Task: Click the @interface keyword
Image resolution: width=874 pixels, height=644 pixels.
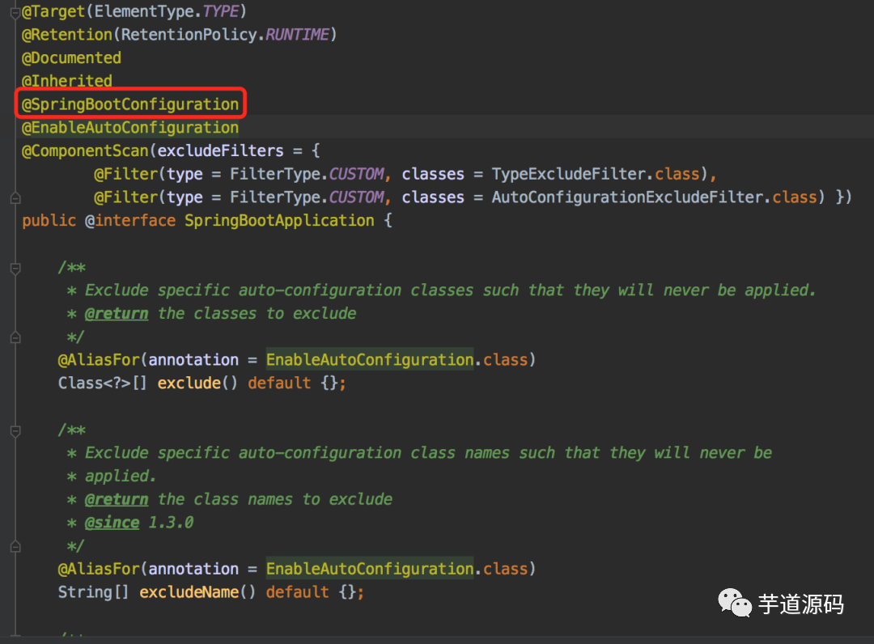Action: coord(129,221)
